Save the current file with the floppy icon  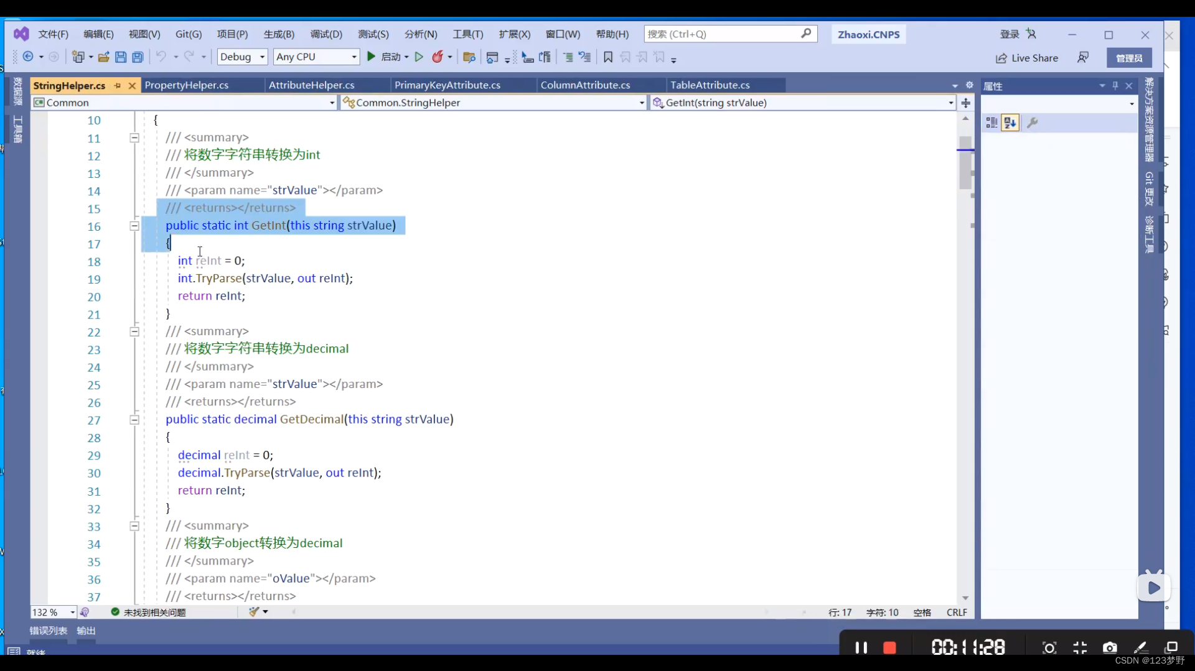pos(121,57)
